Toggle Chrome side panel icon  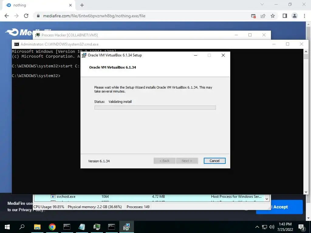(285, 16)
